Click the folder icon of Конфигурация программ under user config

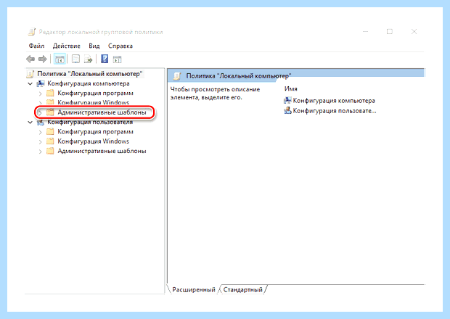[50, 132]
